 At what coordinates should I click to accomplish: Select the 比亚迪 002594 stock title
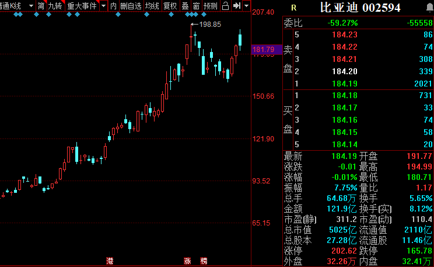pyautogui.click(x=360, y=8)
